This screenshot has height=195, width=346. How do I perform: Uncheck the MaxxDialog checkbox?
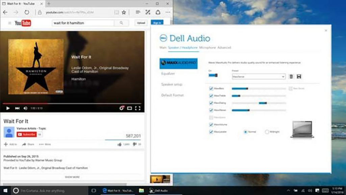pos(211,103)
